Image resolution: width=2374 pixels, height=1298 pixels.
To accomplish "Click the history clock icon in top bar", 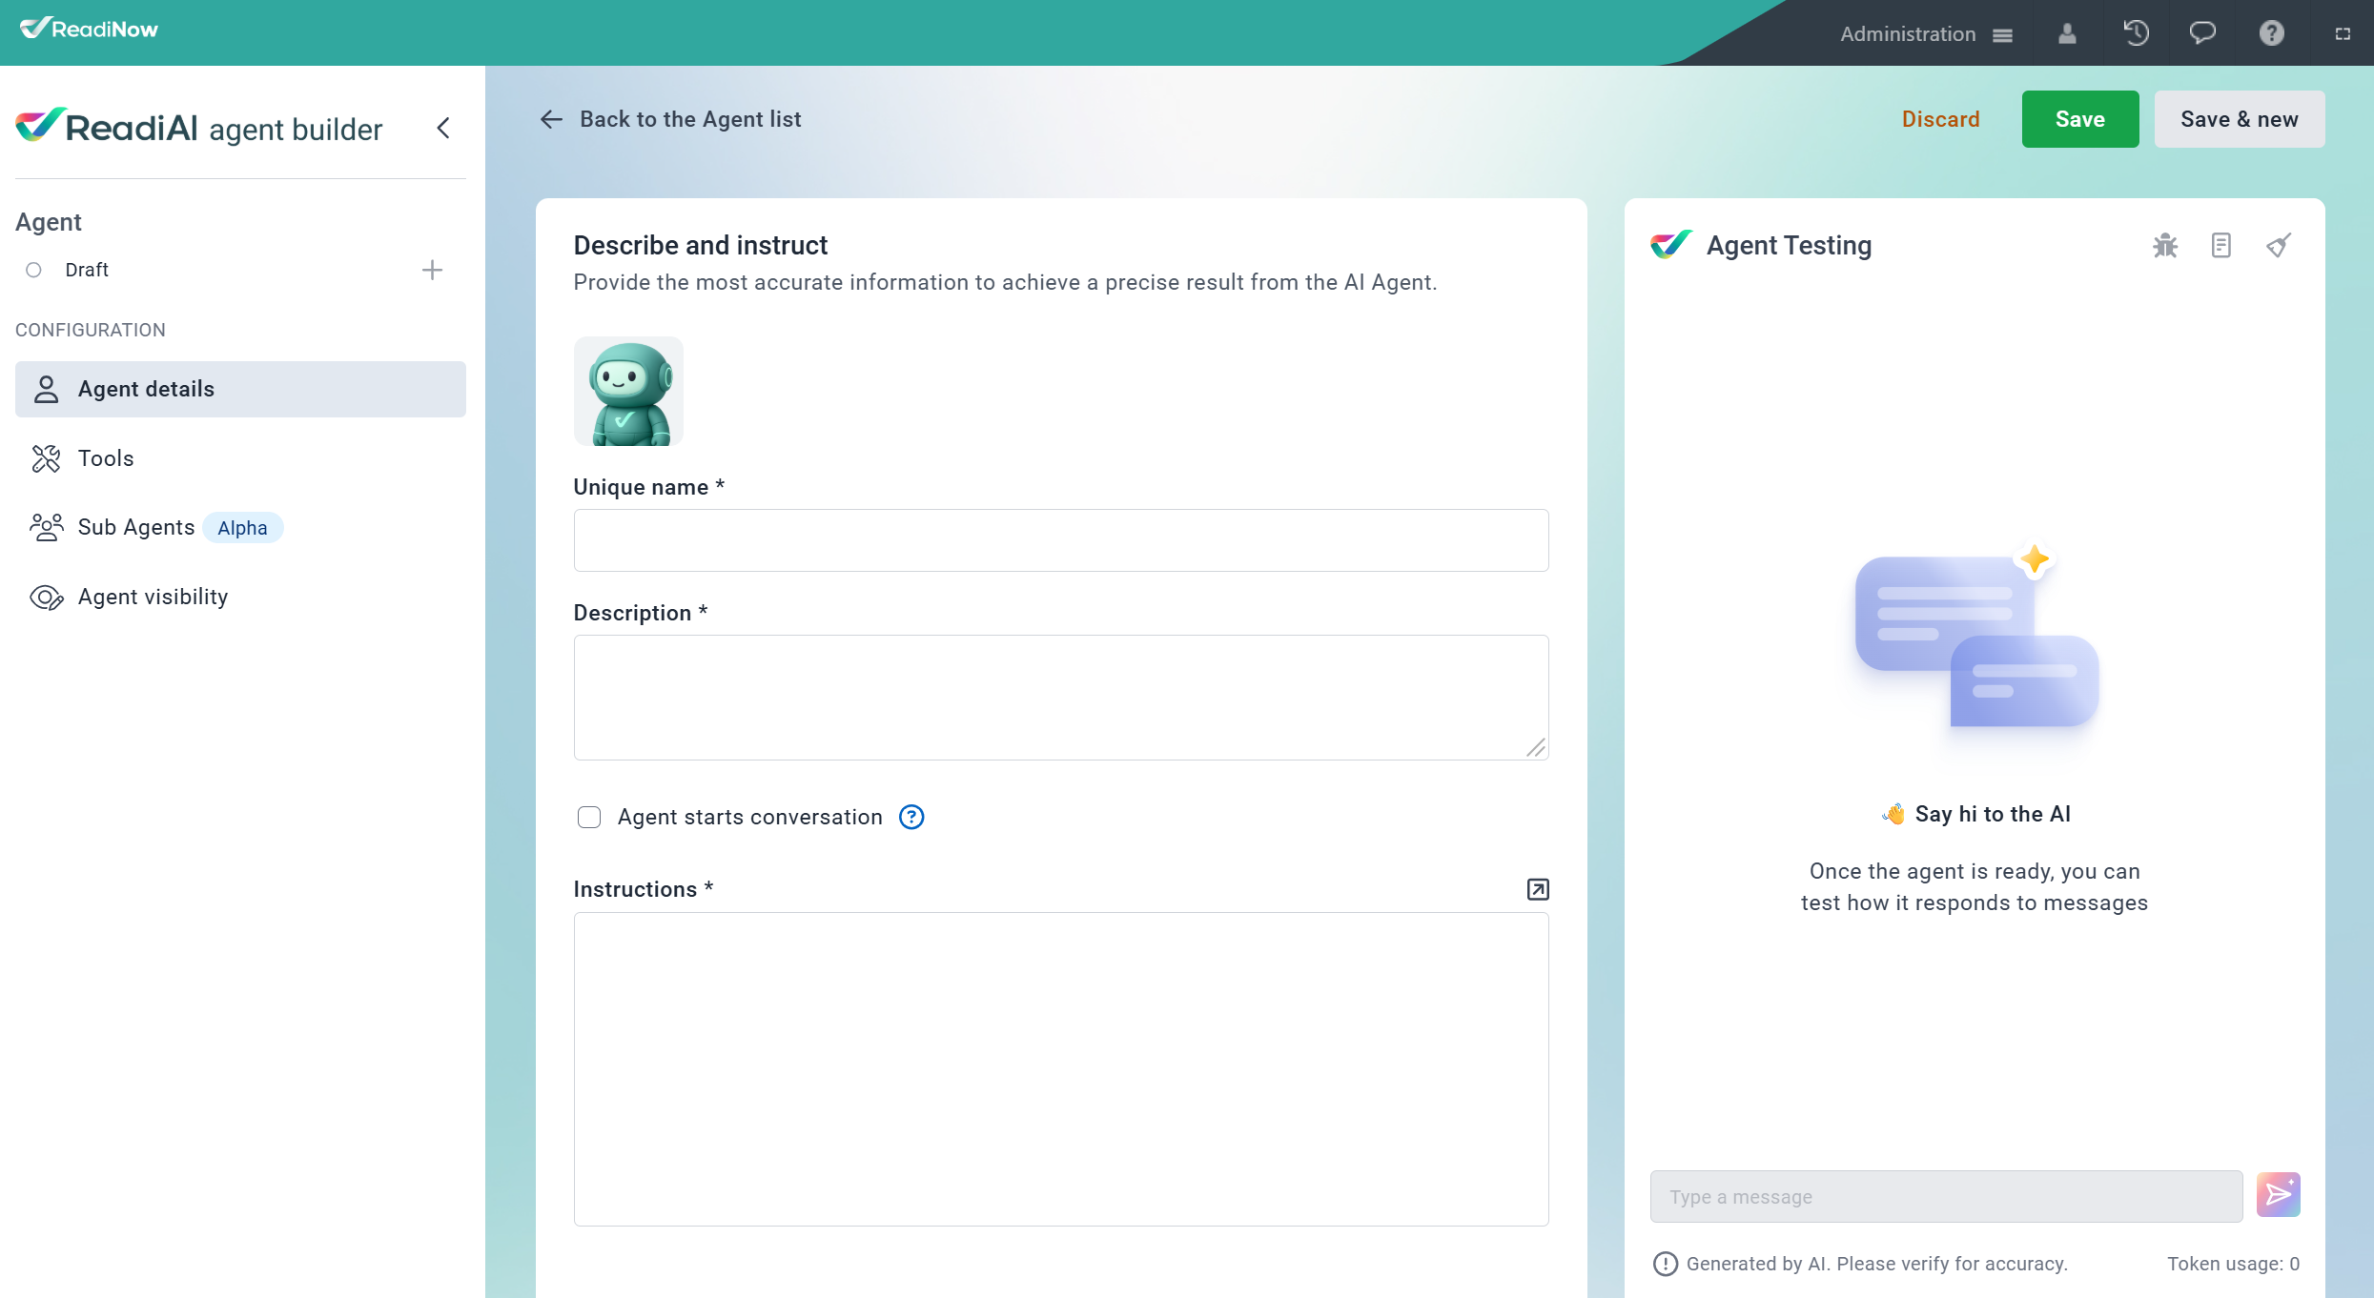I will pyautogui.click(x=2136, y=33).
